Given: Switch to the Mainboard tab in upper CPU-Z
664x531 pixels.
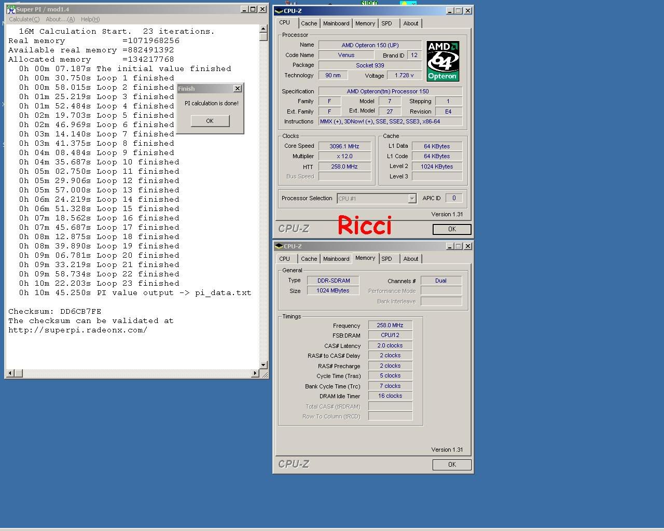Looking at the screenshot, I should click(x=336, y=23).
